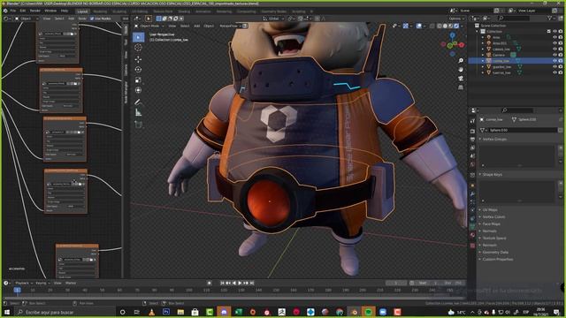
Task: Expand the Shape Keys panel
Action: pyautogui.click(x=493, y=175)
